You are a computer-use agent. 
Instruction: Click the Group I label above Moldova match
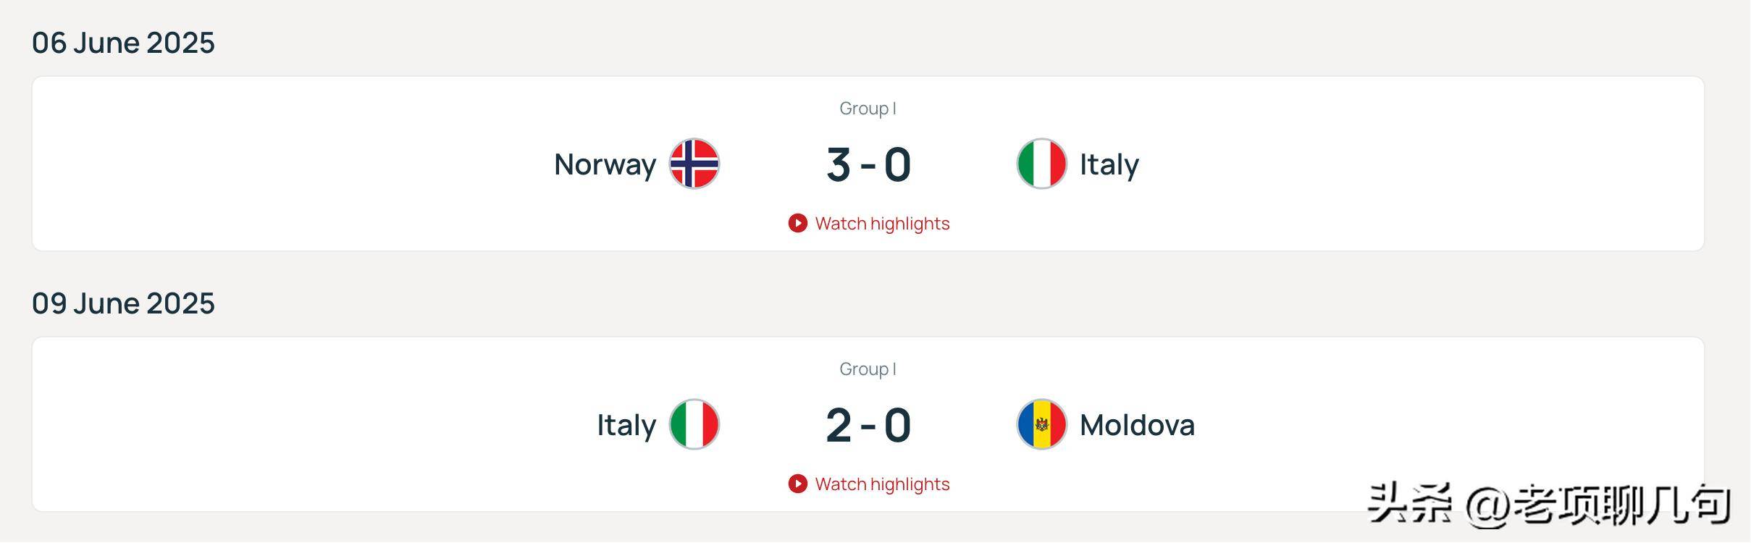(x=868, y=369)
